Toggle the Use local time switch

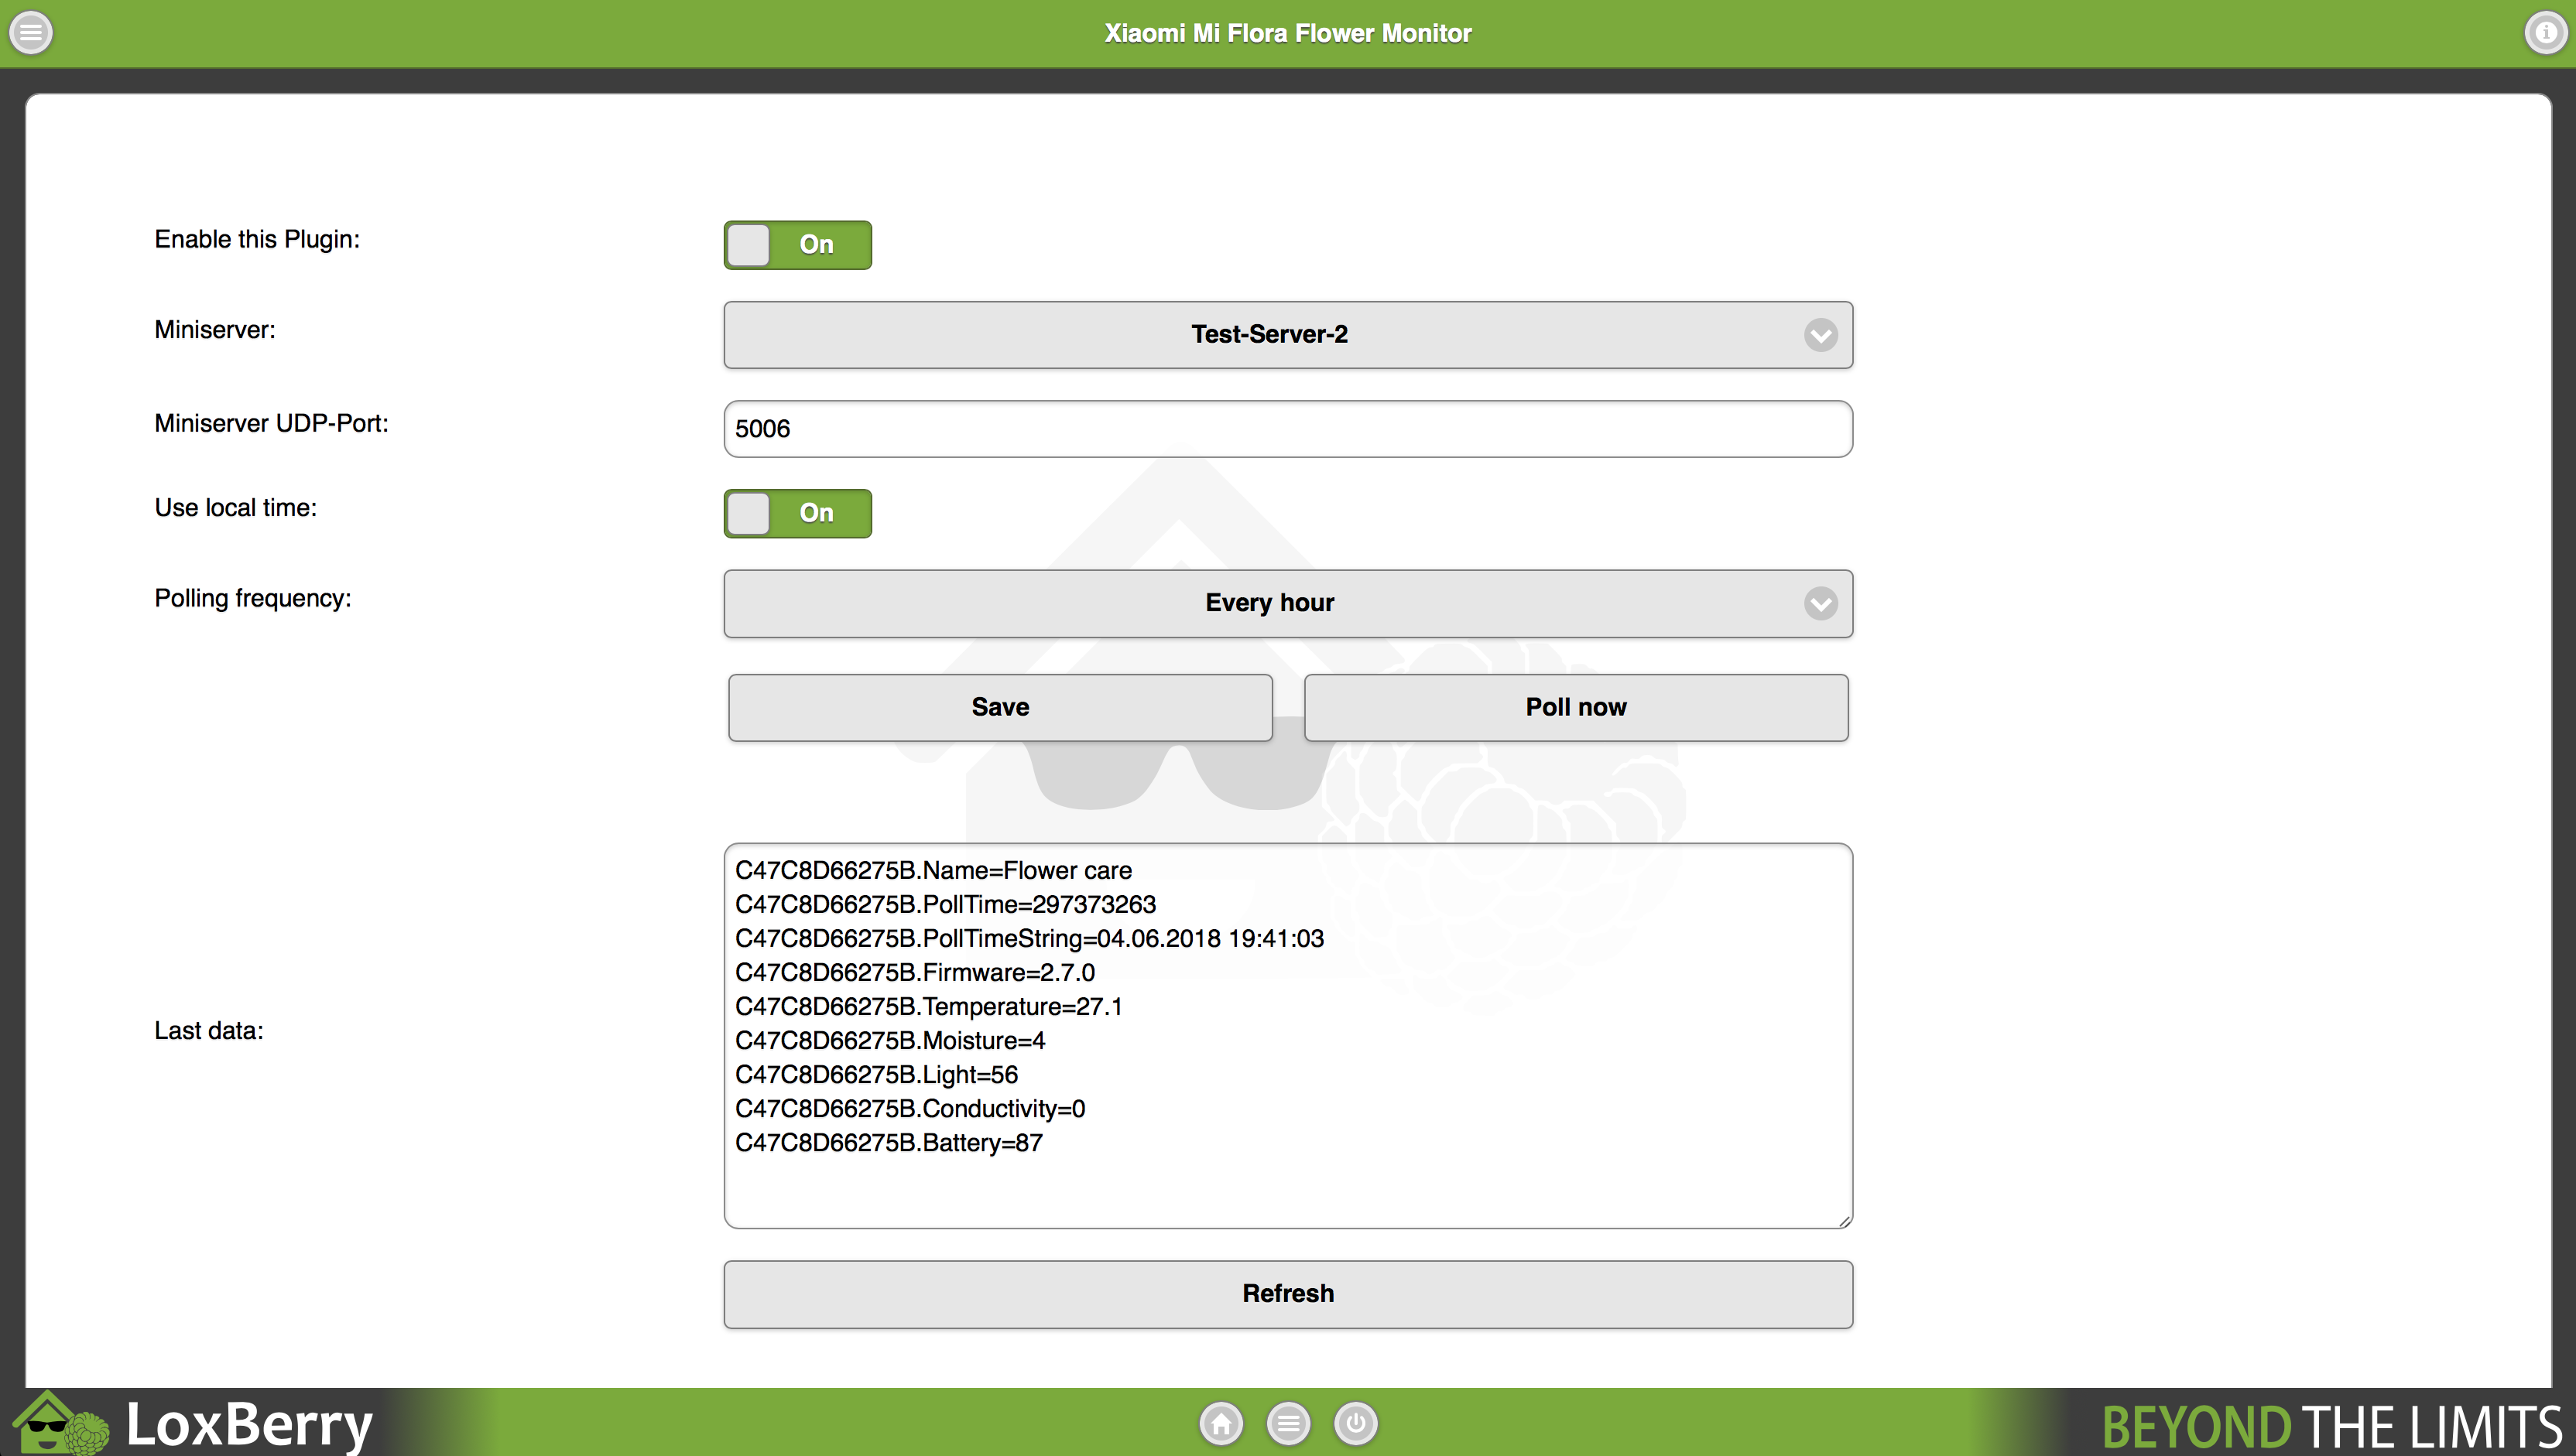point(797,513)
